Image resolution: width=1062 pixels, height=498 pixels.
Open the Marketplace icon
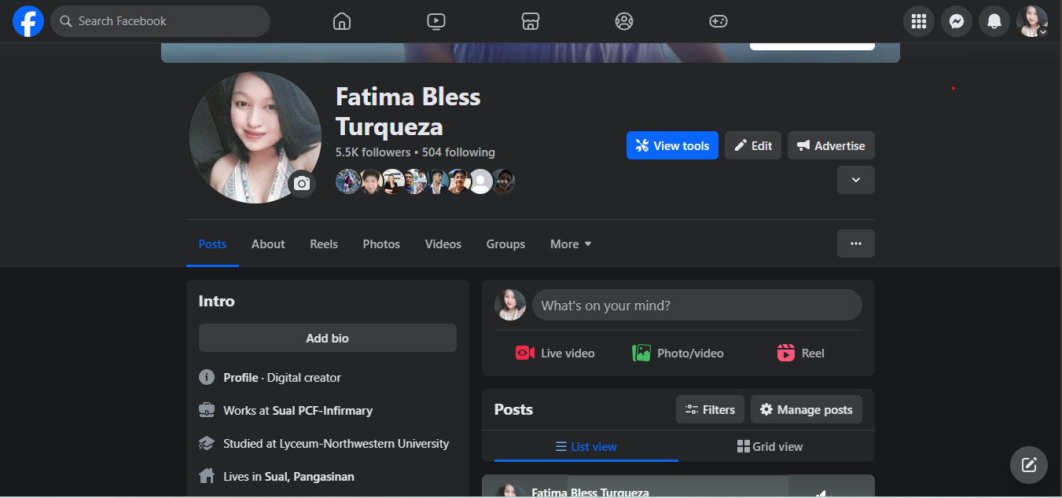point(531,21)
